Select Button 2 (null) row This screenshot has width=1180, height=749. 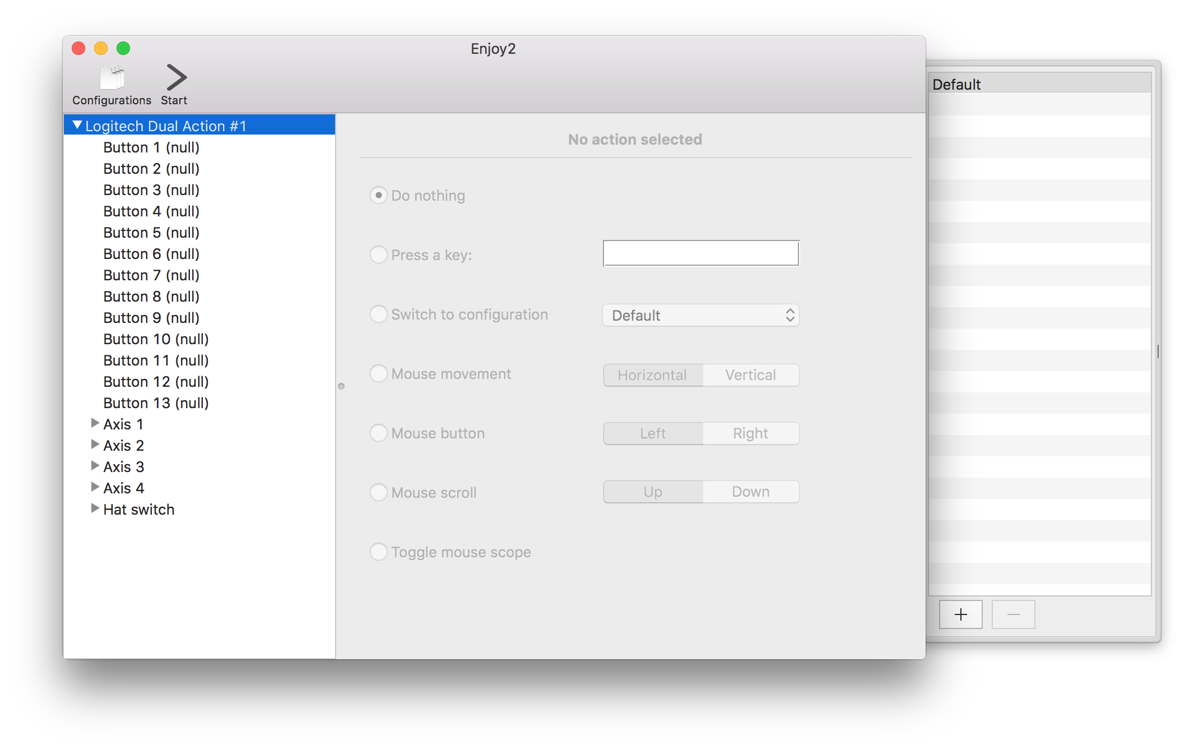[199, 169]
